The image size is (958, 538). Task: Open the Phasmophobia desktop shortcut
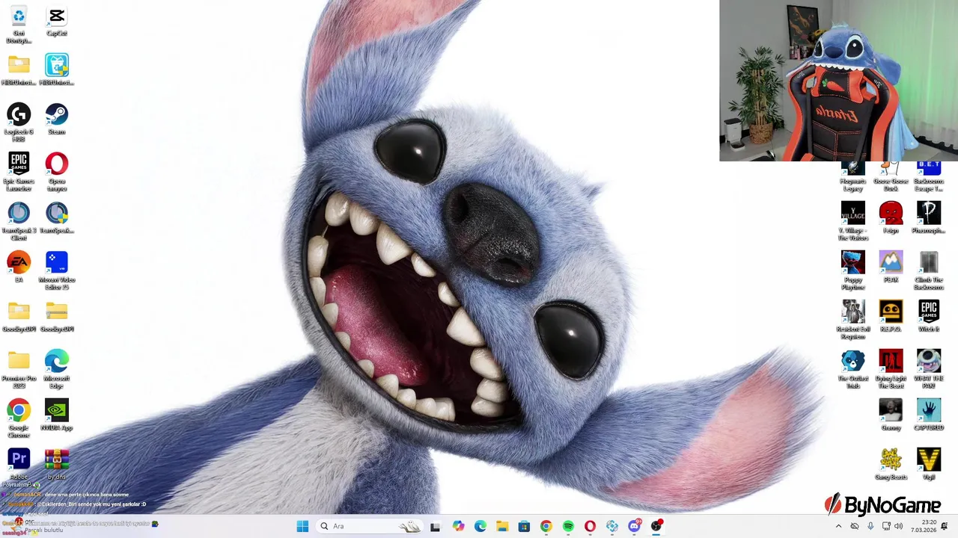coord(929,218)
